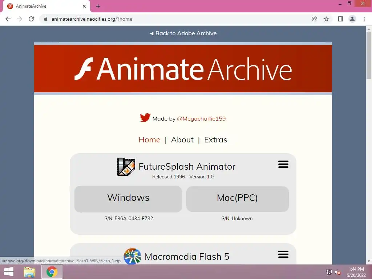
Task: Open the taskbar clock and date
Action: [x=356, y=272]
